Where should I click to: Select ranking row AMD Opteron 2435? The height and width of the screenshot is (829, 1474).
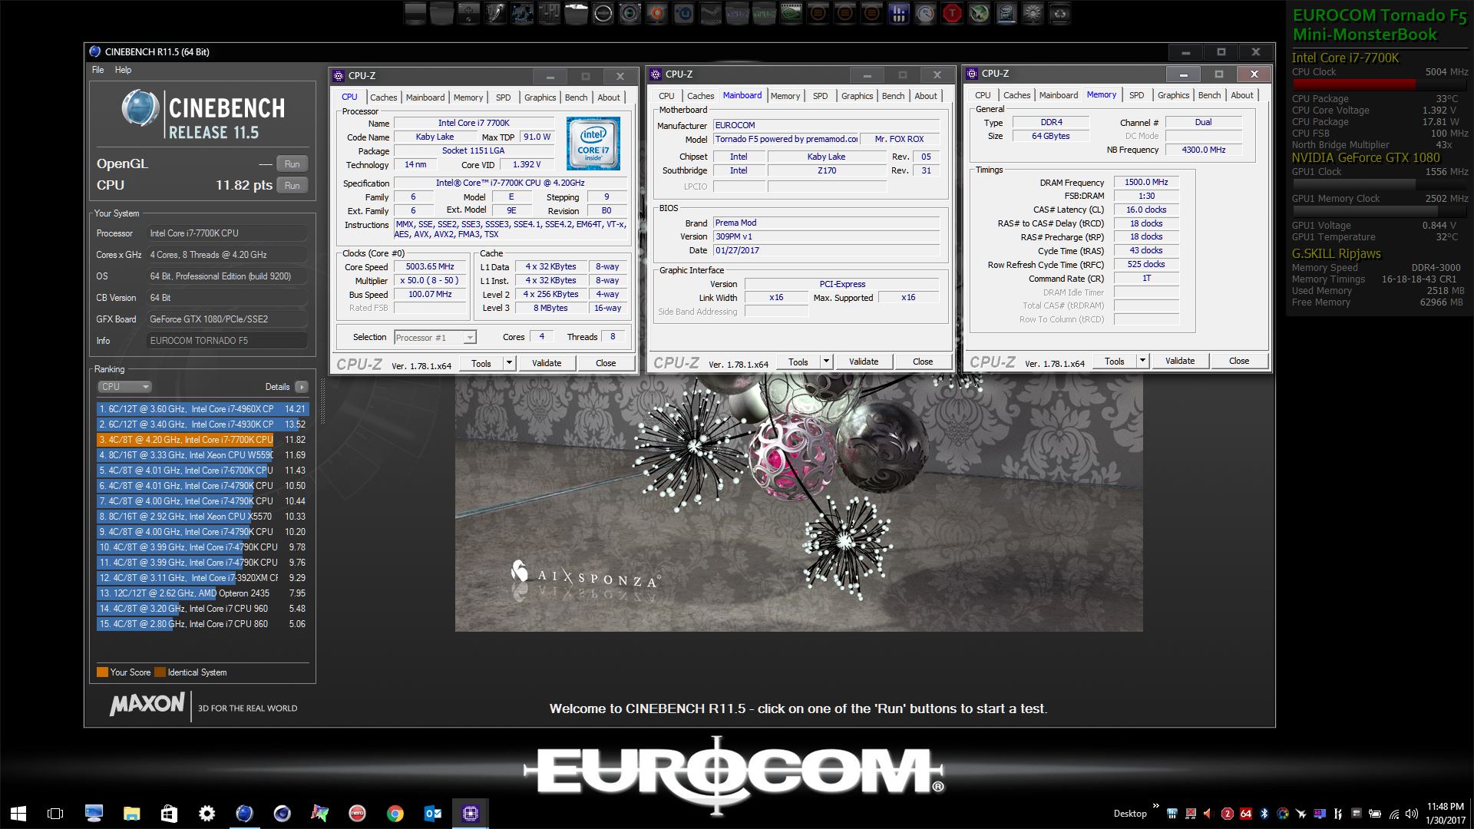203,593
